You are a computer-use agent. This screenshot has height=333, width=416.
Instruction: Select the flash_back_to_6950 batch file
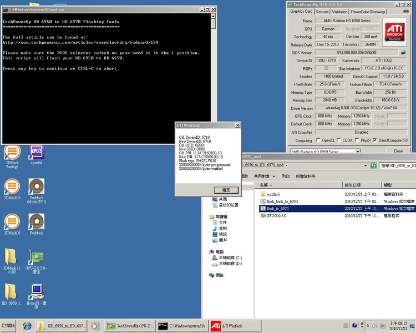click(x=282, y=201)
